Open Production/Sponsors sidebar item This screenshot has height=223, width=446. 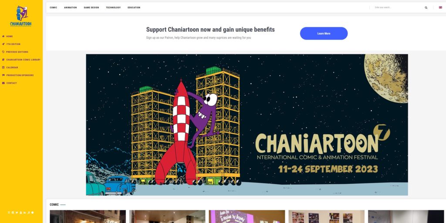point(20,75)
